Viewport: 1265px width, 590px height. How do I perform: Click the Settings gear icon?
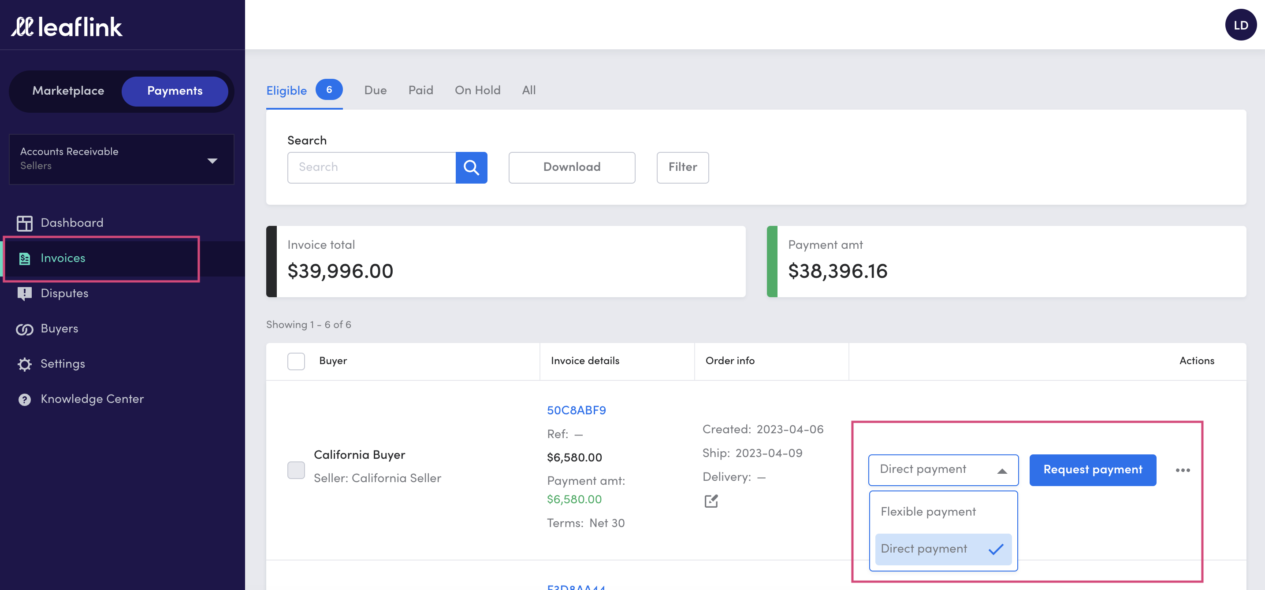[25, 364]
